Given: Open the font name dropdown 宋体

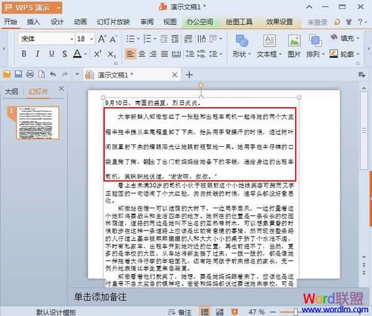Looking at the screenshot, I should [46, 39].
